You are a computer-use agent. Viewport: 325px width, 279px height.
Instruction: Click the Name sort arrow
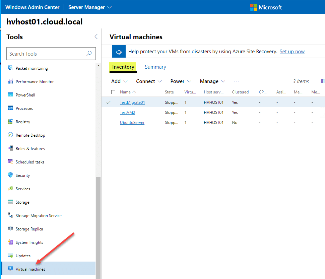tap(134, 92)
